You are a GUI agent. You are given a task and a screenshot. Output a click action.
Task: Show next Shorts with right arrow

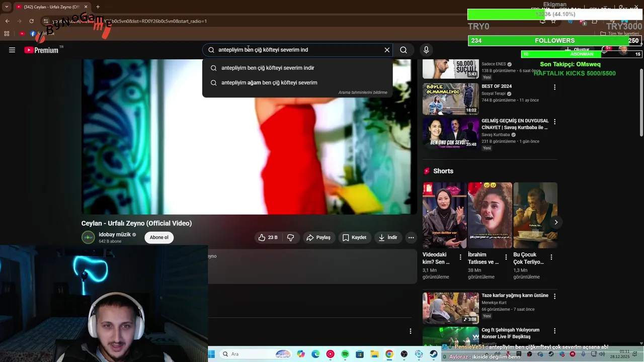coord(556,222)
